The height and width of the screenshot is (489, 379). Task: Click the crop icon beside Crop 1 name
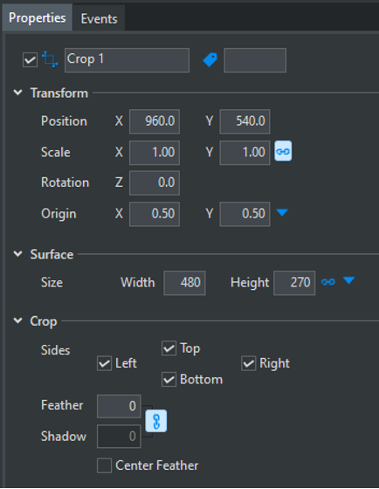[x=50, y=59]
